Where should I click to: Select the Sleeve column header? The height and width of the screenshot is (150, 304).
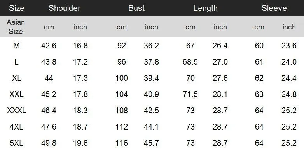[x=274, y=8]
